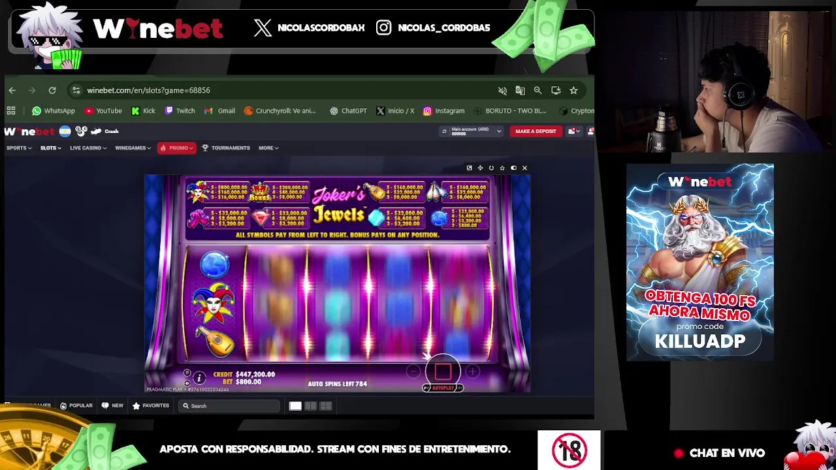Open the ChatGPT bookmark

click(348, 111)
